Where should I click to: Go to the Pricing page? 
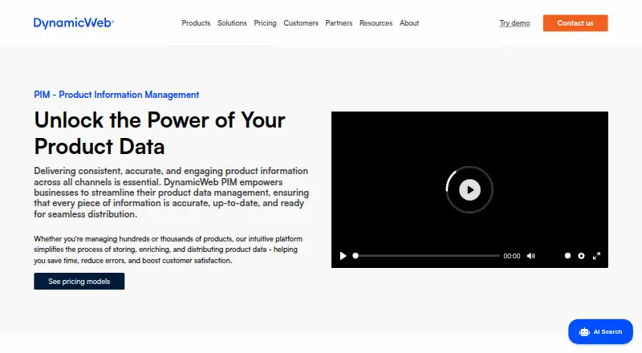265,23
